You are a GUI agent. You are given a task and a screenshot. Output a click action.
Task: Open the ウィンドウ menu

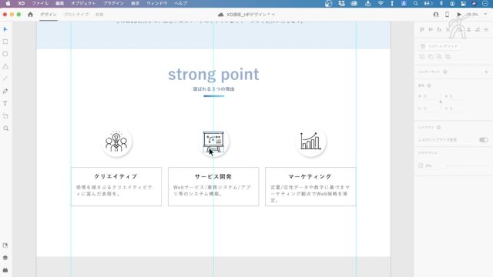coord(157,3)
